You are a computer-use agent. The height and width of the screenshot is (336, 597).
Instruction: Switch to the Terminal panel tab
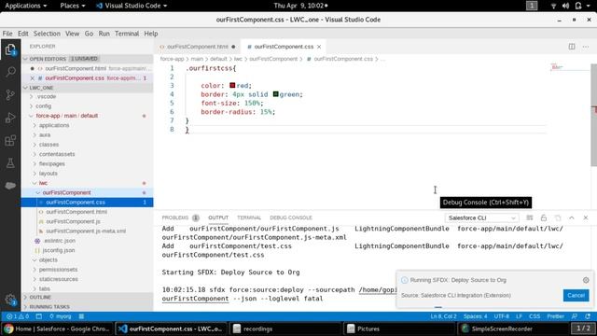[x=249, y=217]
